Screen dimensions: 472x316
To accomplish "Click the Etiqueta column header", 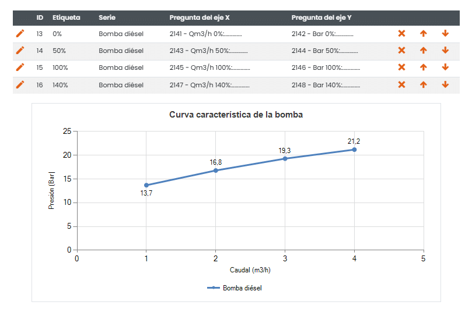I will [x=67, y=17].
